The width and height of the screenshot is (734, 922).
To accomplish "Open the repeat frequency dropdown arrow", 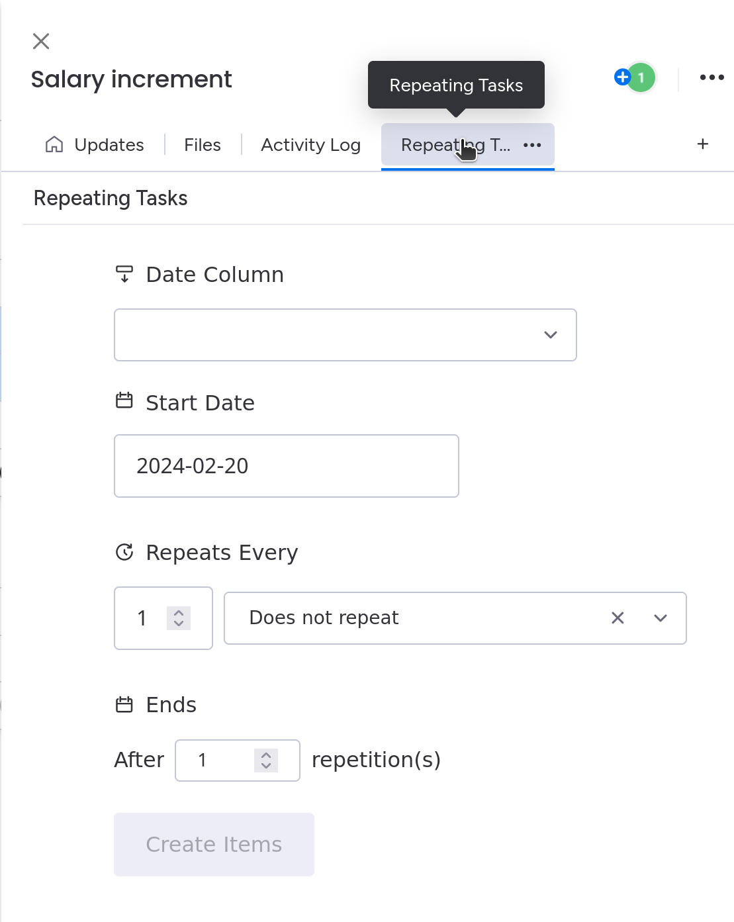I will pyautogui.click(x=660, y=618).
